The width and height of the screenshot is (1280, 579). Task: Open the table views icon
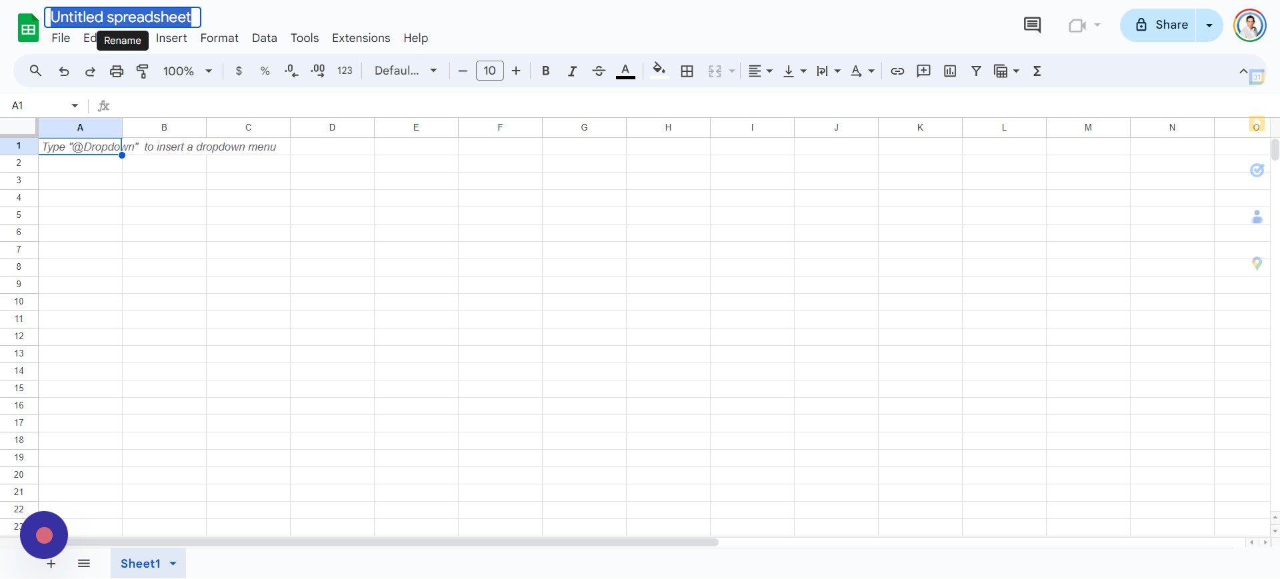[1001, 71]
